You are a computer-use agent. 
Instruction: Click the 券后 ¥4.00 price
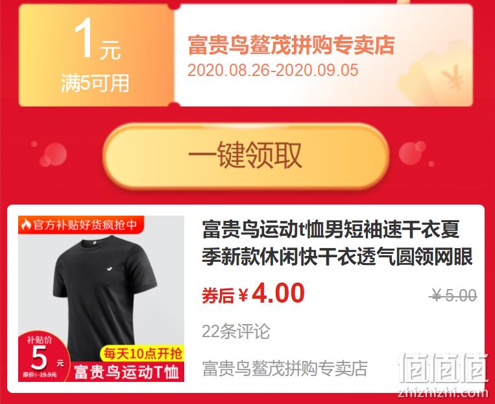pyautogui.click(x=253, y=294)
